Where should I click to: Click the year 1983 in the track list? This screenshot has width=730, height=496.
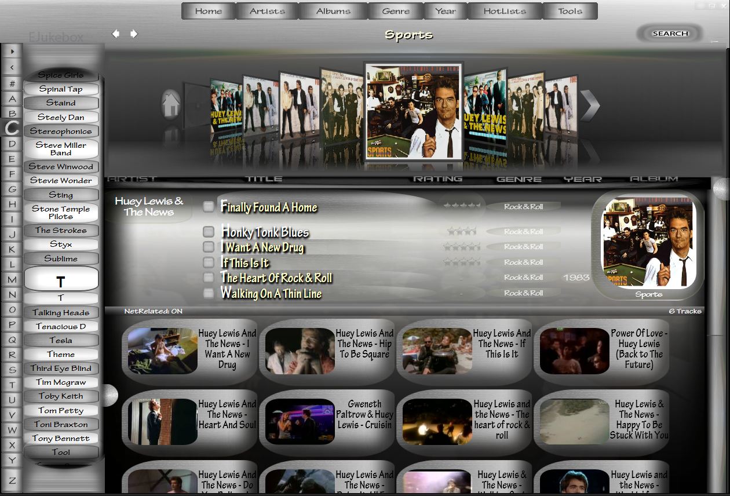click(x=576, y=278)
